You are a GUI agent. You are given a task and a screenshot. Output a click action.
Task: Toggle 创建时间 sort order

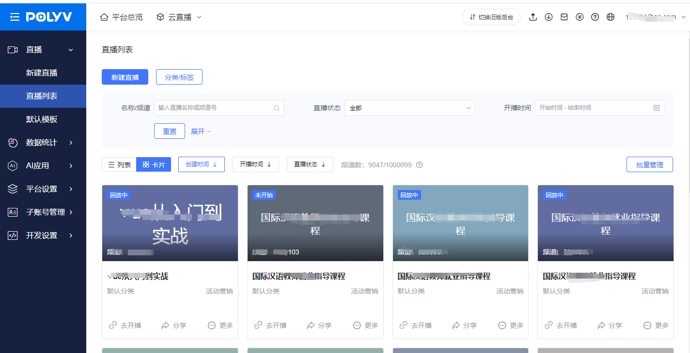(x=201, y=164)
